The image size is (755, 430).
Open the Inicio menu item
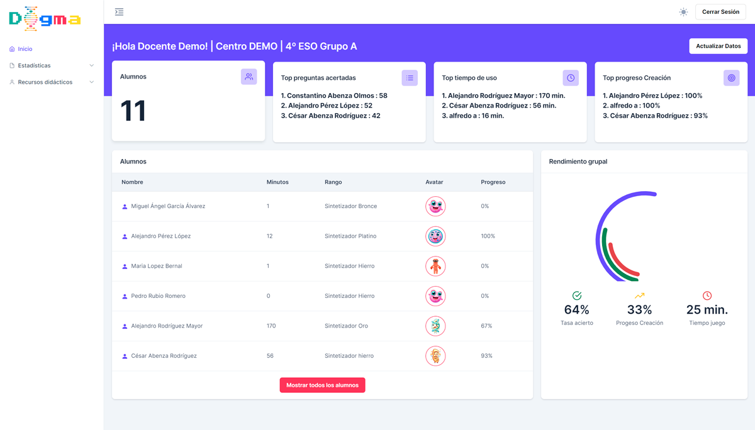coord(25,49)
